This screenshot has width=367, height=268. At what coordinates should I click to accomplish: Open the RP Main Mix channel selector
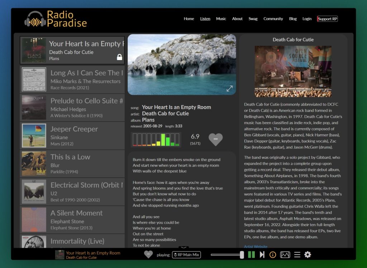pyautogui.click(x=186, y=255)
